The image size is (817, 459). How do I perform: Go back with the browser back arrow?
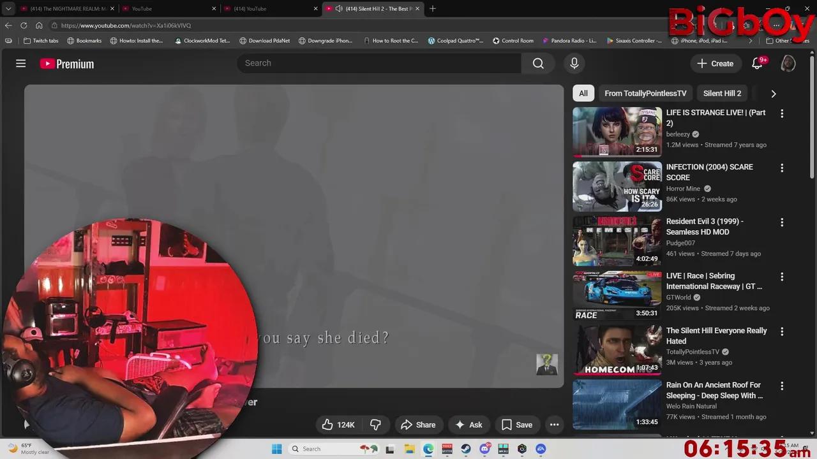[x=8, y=25]
